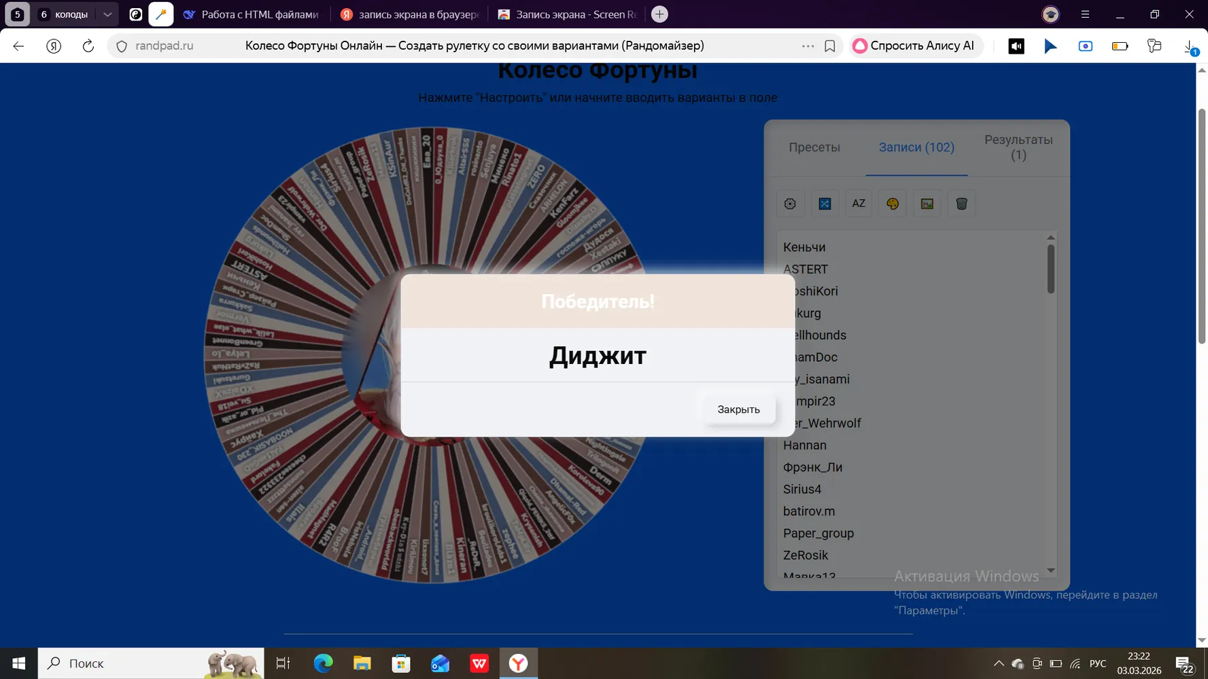Image resolution: width=1208 pixels, height=679 pixels.
Task: Open the Windows Start menu
Action: [x=19, y=663]
